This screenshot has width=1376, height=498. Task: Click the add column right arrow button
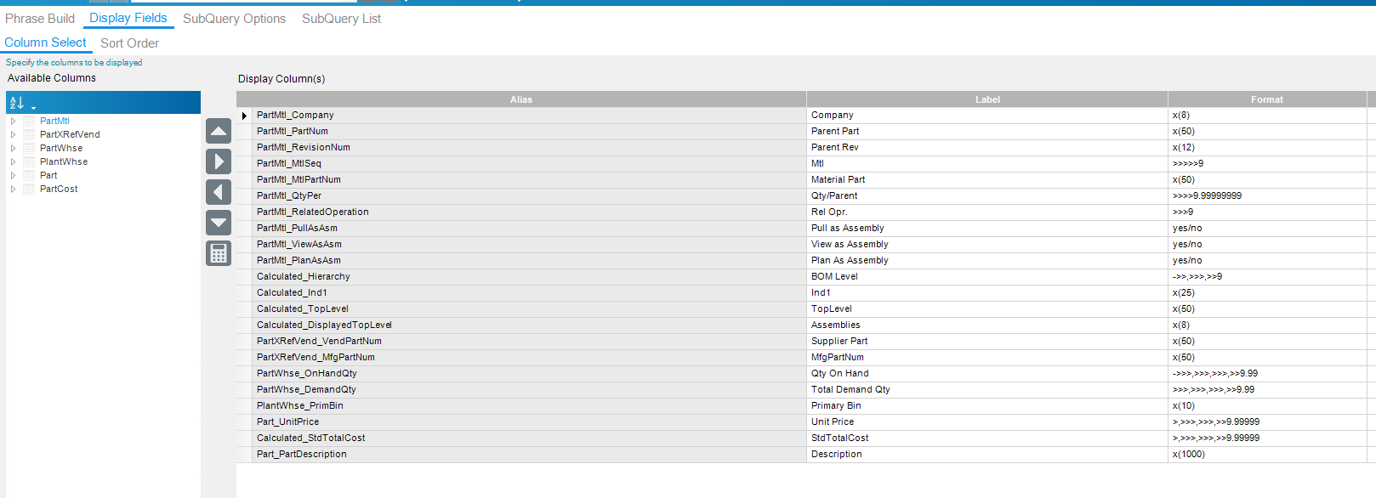[x=219, y=161]
